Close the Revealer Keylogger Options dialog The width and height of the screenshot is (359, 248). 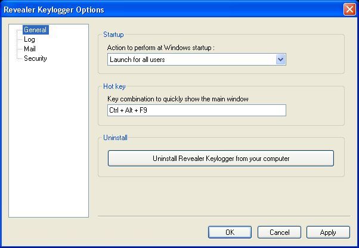pos(349,10)
